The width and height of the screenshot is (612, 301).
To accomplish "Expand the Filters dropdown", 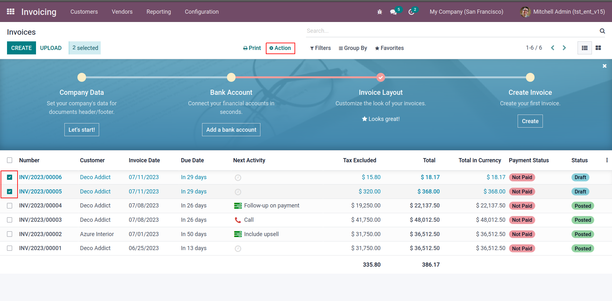I will click(320, 48).
